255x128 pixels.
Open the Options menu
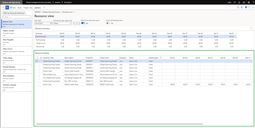37,8
